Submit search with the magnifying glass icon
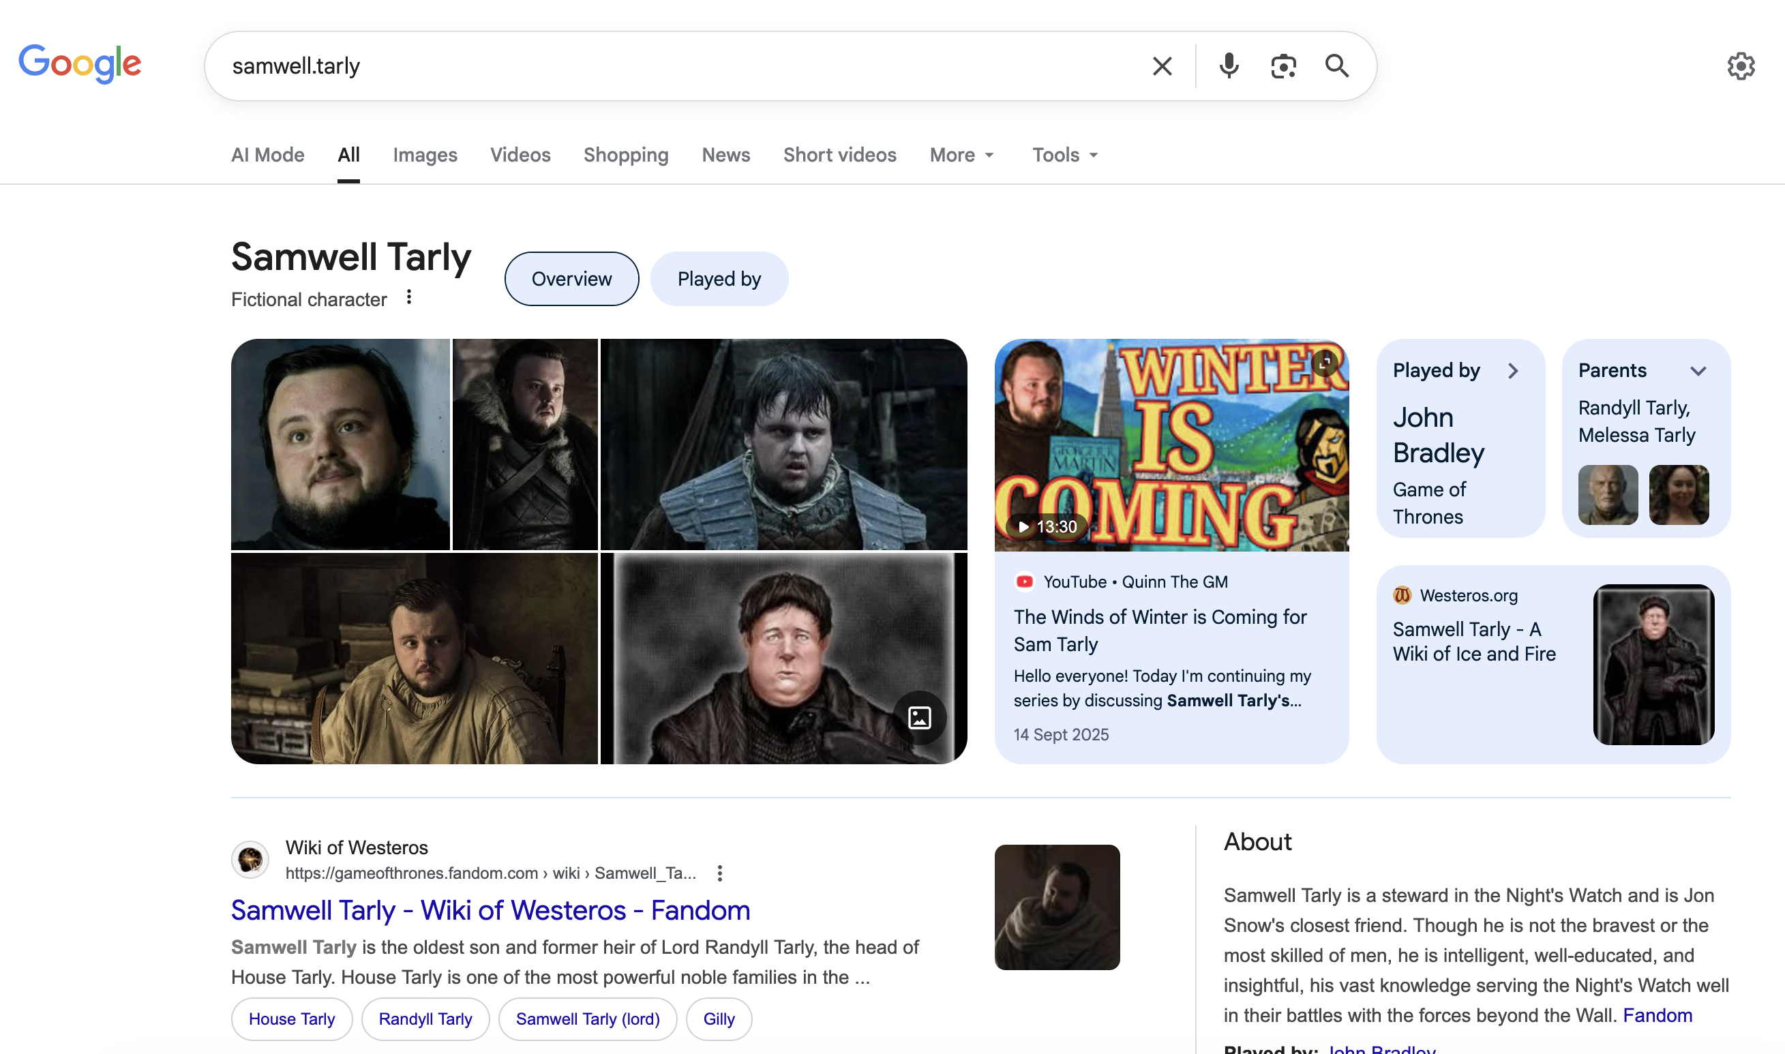 pos(1337,66)
